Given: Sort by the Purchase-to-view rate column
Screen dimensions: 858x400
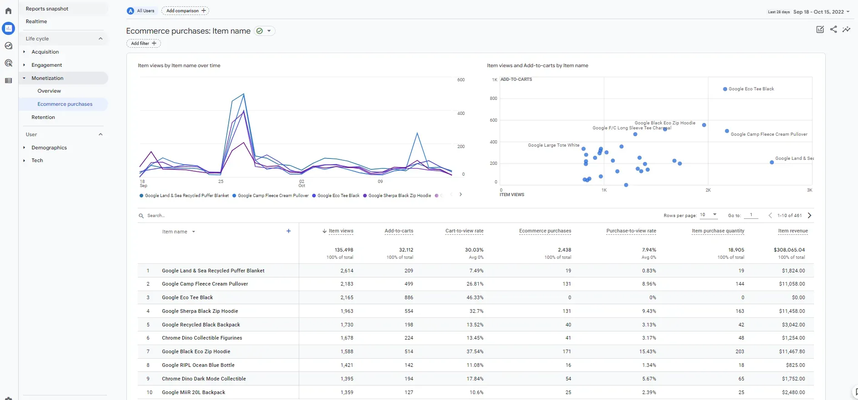Looking at the screenshot, I should pyautogui.click(x=631, y=231).
